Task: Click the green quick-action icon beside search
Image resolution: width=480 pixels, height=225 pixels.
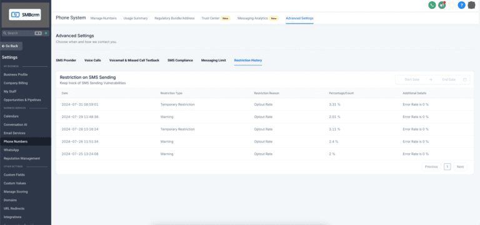Action: pyautogui.click(x=46, y=33)
